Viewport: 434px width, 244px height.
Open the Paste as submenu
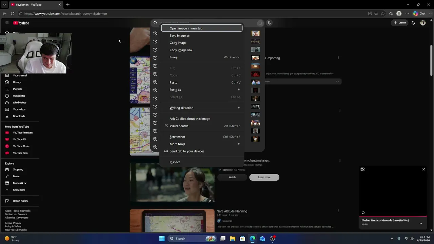(x=202, y=90)
